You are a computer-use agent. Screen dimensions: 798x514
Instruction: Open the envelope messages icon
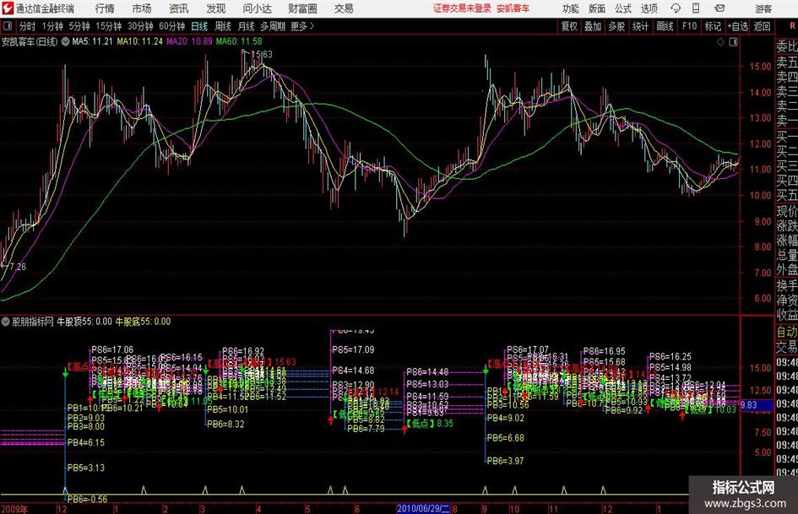tap(719, 8)
